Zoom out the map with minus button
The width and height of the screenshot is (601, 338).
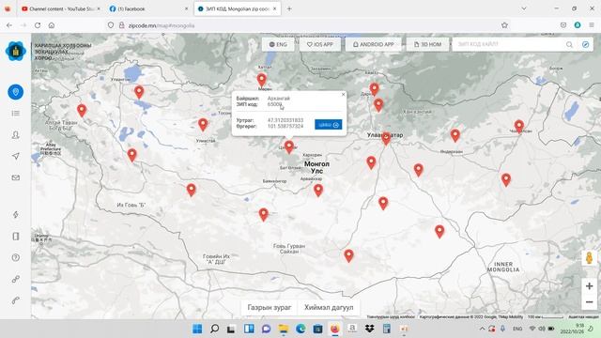[x=589, y=302]
